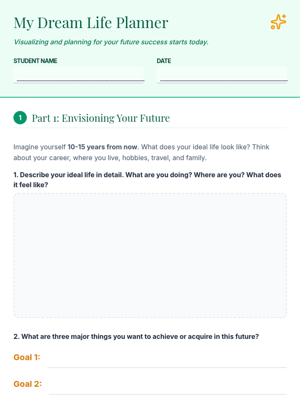Click the green divider line under the header
The image size is (300, 400).
click(x=150, y=97)
